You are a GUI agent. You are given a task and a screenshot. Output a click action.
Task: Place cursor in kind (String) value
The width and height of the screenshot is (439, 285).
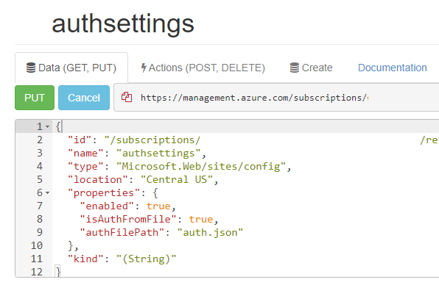(x=146, y=259)
